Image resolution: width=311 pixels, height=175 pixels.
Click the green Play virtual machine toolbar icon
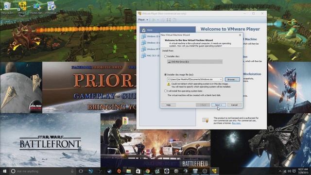[x=154, y=20]
